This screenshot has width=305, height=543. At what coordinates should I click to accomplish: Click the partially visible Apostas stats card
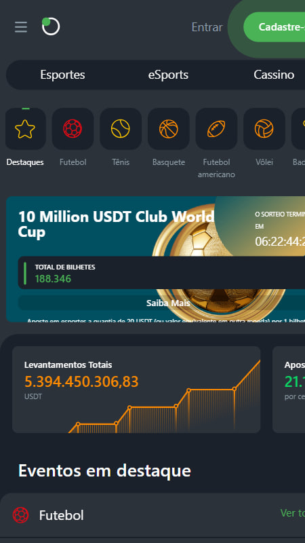click(x=289, y=390)
